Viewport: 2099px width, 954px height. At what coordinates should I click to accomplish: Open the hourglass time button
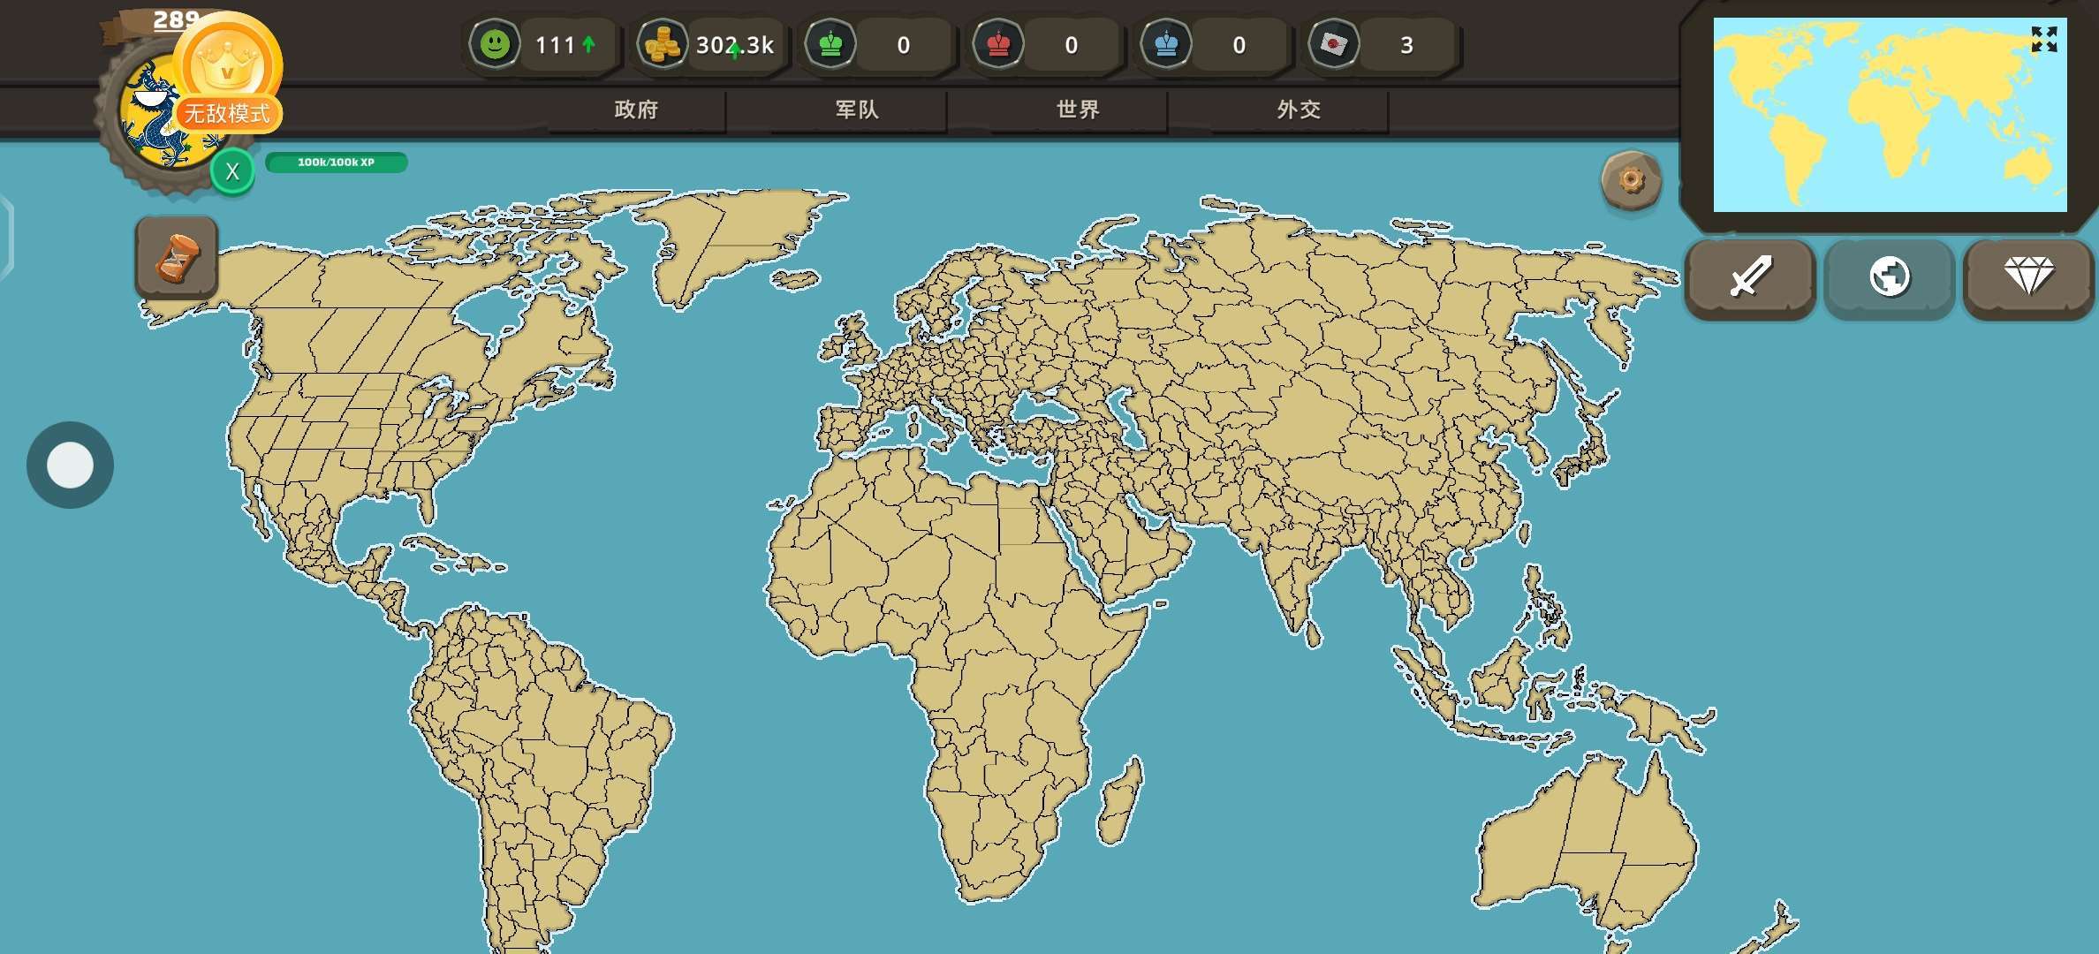[177, 258]
